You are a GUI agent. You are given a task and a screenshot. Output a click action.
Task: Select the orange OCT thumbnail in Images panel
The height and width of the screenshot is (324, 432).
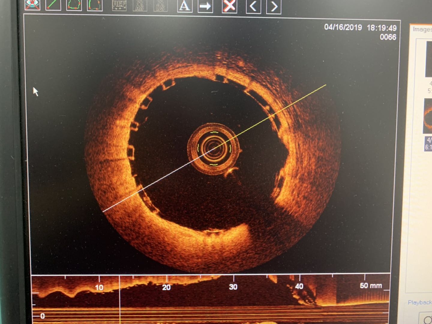tap(428, 116)
